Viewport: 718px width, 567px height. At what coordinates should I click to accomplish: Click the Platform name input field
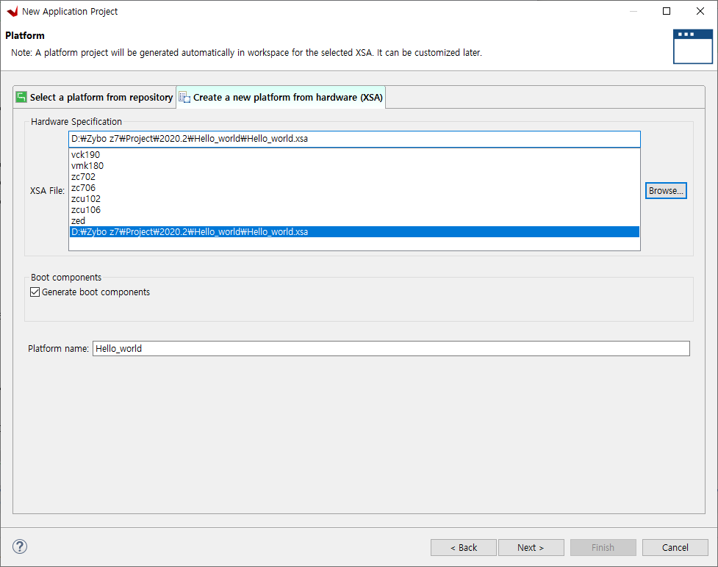tap(391, 349)
